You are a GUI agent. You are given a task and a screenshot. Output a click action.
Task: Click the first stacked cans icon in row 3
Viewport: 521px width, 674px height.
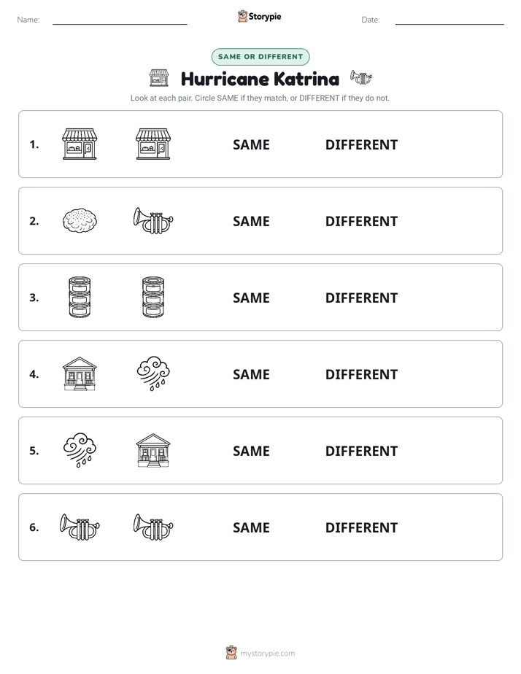[80, 297]
